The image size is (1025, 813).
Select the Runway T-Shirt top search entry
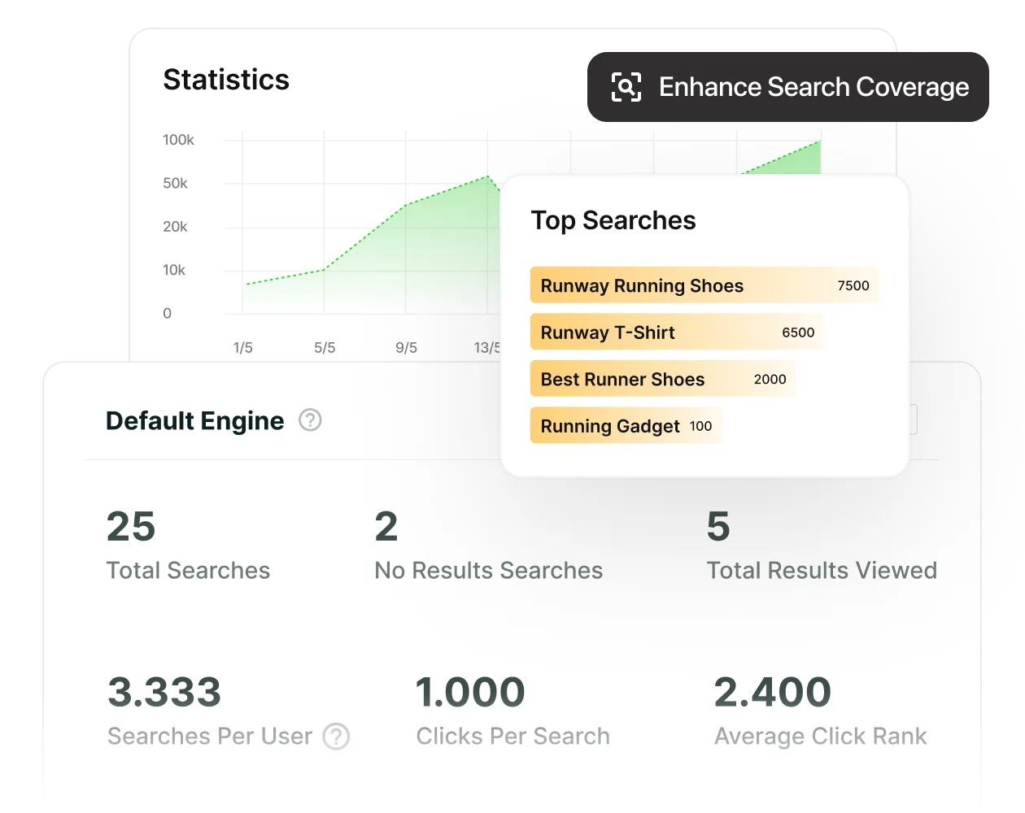pos(677,332)
